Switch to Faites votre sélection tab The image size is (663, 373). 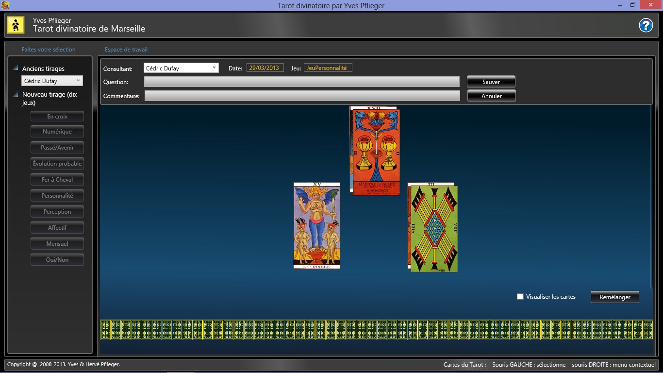[x=49, y=50]
